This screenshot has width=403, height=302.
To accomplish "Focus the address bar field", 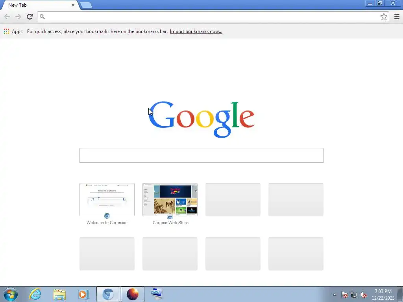I will pyautogui.click(x=213, y=17).
